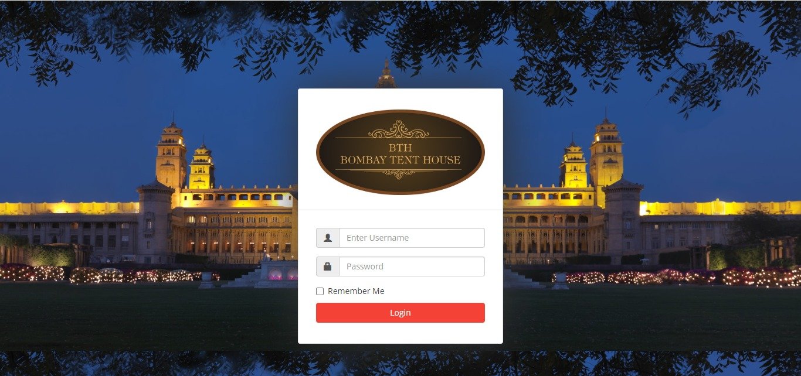Focus the Password input field

[412, 266]
